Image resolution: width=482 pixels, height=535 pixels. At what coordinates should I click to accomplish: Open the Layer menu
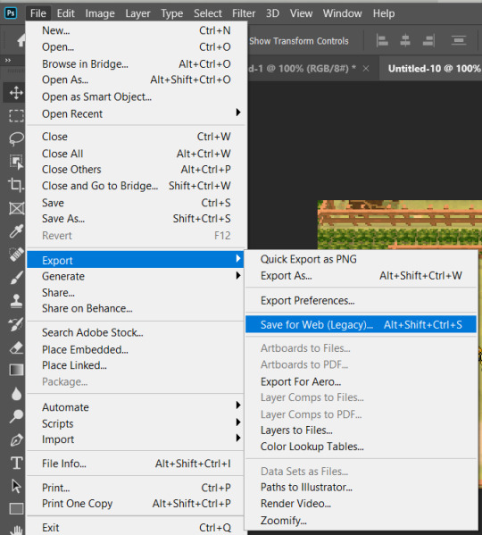click(x=137, y=13)
